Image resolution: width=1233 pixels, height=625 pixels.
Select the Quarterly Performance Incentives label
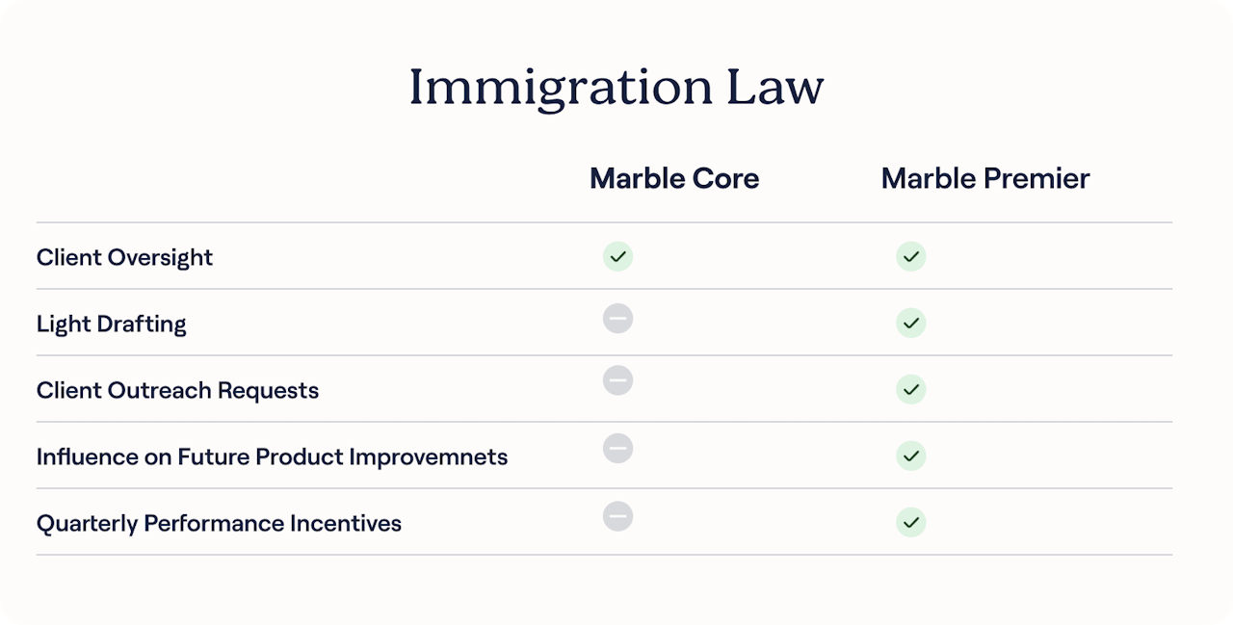[219, 523]
